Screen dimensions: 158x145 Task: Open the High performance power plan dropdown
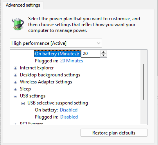(56, 43)
